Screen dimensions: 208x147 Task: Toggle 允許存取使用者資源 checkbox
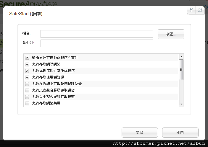pos(27,77)
